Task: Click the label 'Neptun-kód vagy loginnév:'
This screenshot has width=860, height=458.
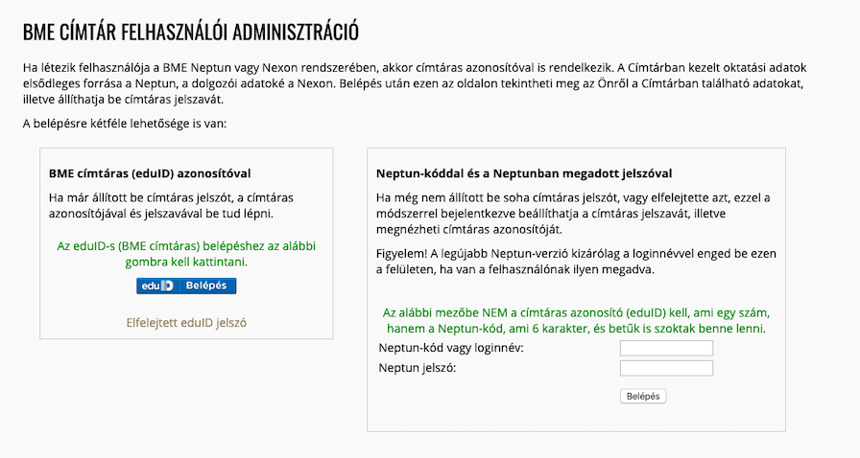Action: (451, 348)
